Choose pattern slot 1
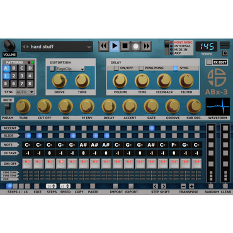 pos(6,76)
